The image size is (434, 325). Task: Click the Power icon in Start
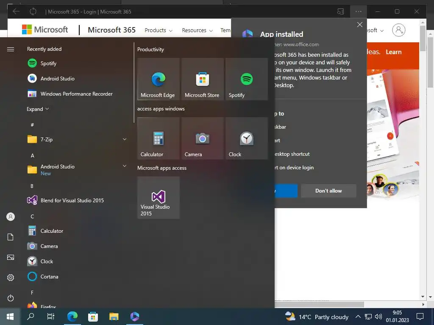[x=11, y=298]
